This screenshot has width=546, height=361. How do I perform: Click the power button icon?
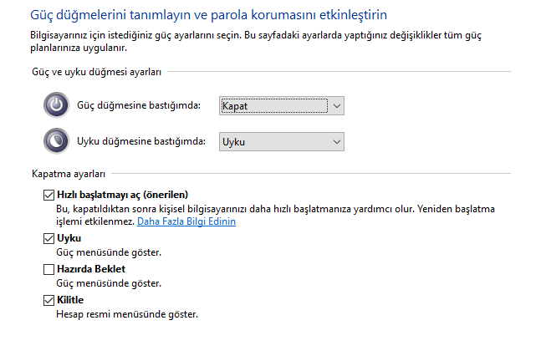pyautogui.click(x=56, y=105)
